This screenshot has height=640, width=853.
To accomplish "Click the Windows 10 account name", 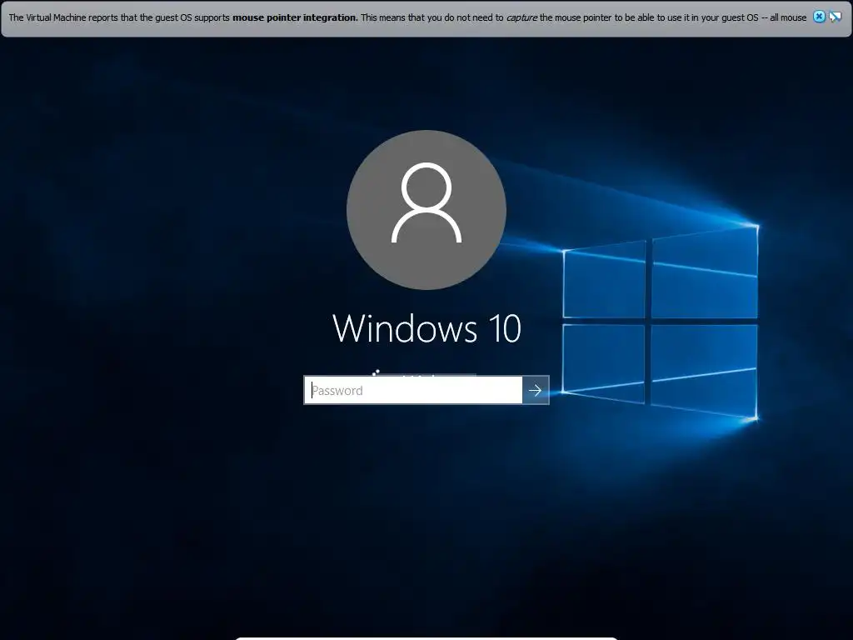I will pyautogui.click(x=427, y=328).
